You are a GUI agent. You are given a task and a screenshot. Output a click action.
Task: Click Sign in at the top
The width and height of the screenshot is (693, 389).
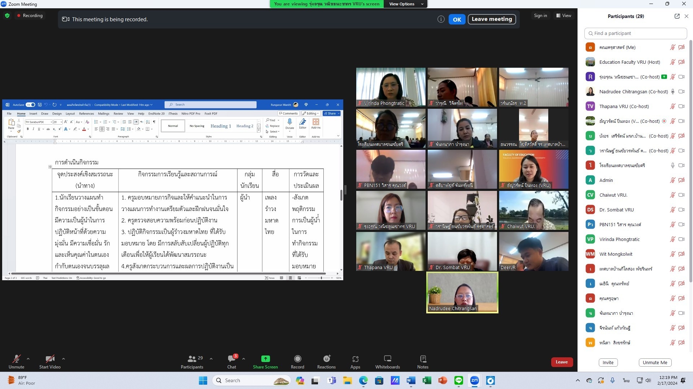(540, 15)
